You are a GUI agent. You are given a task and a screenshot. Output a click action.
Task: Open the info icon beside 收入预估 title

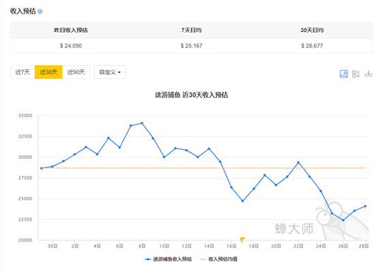point(40,12)
